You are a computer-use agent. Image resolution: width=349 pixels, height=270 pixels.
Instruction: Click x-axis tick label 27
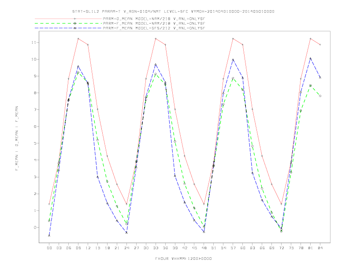pyautogui.click(x=136, y=248)
